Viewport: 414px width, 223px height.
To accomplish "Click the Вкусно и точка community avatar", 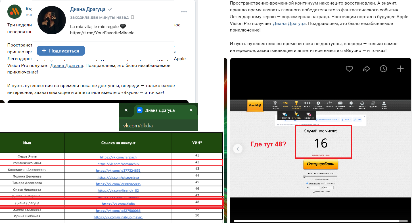I will point(14,12).
